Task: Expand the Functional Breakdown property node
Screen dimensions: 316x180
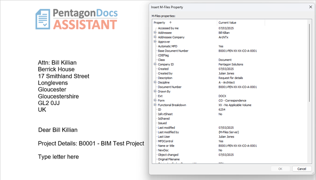Action: click(x=155, y=105)
